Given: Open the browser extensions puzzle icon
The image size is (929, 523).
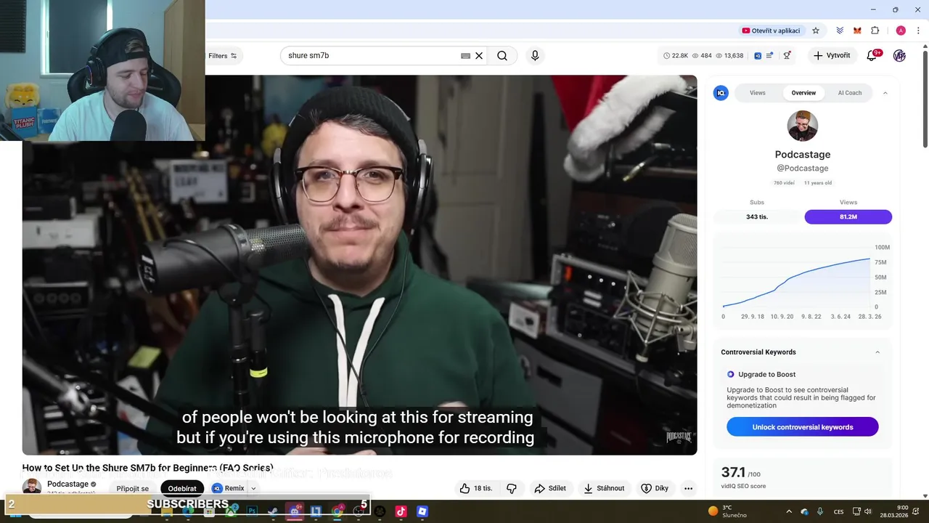Looking at the screenshot, I should click(875, 31).
